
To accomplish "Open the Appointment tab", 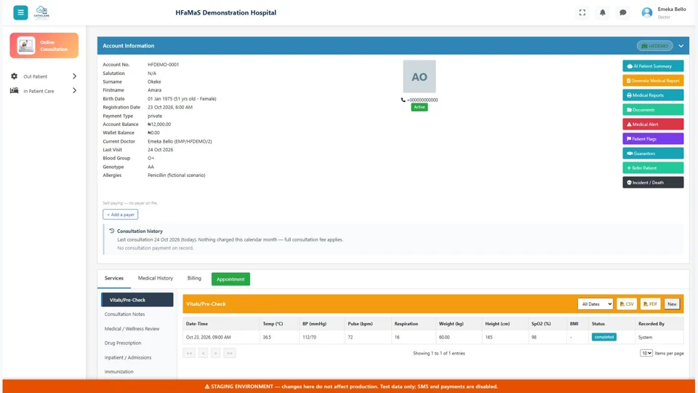I will click(x=230, y=279).
